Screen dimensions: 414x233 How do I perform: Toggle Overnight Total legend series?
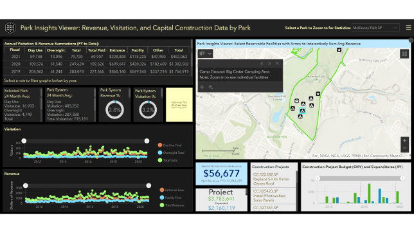click(171, 153)
